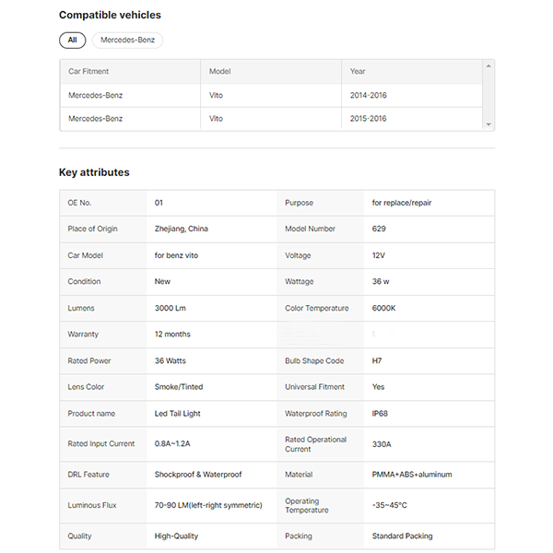Click the "H7" bulb shape code value
This screenshot has width=553, height=553.
(377, 360)
